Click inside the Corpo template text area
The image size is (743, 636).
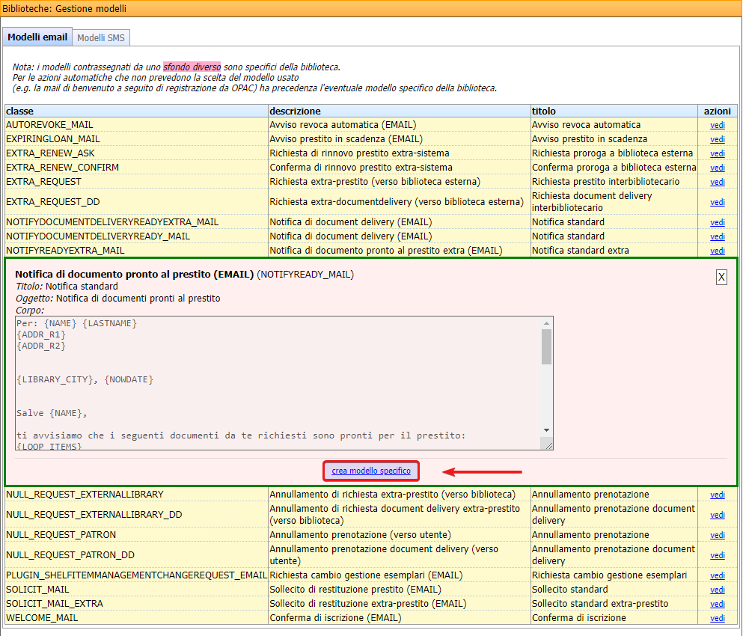[x=277, y=382]
